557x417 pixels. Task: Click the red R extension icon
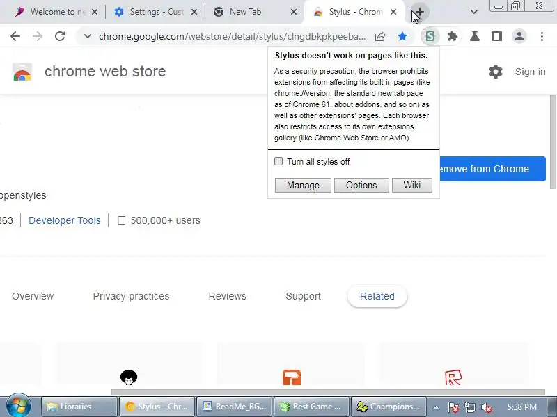(453, 377)
